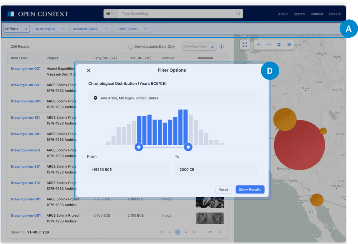Toggle Downloadable Data Only checkbox
Screen dimensions: 358x244
(x=130, y=46)
